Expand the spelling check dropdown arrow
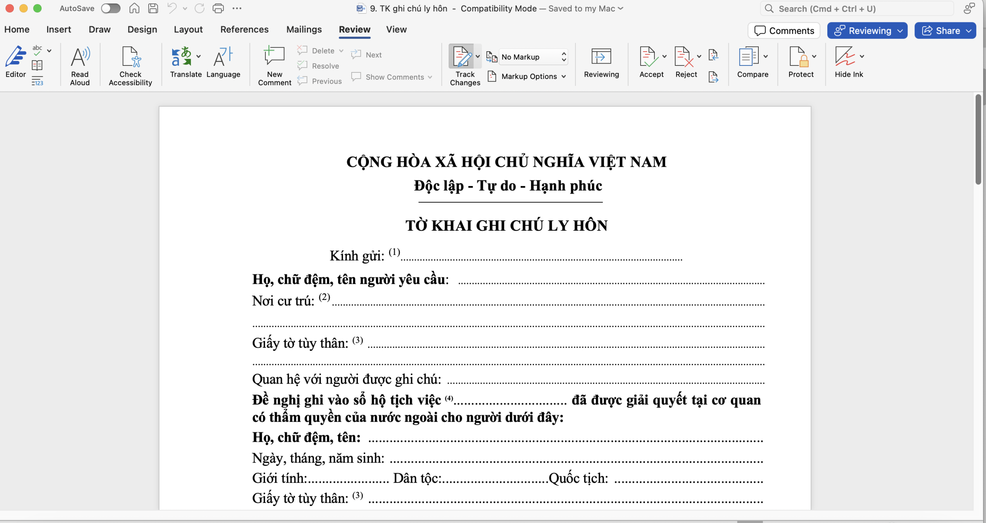This screenshot has height=523, width=986. click(x=49, y=50)
